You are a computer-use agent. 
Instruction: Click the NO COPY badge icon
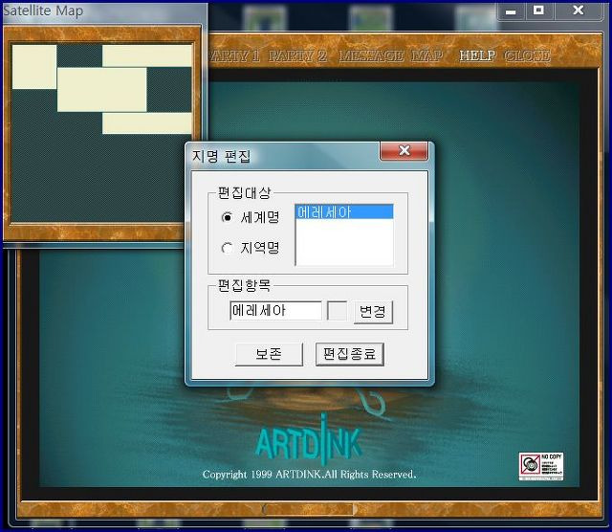[541, 466]
